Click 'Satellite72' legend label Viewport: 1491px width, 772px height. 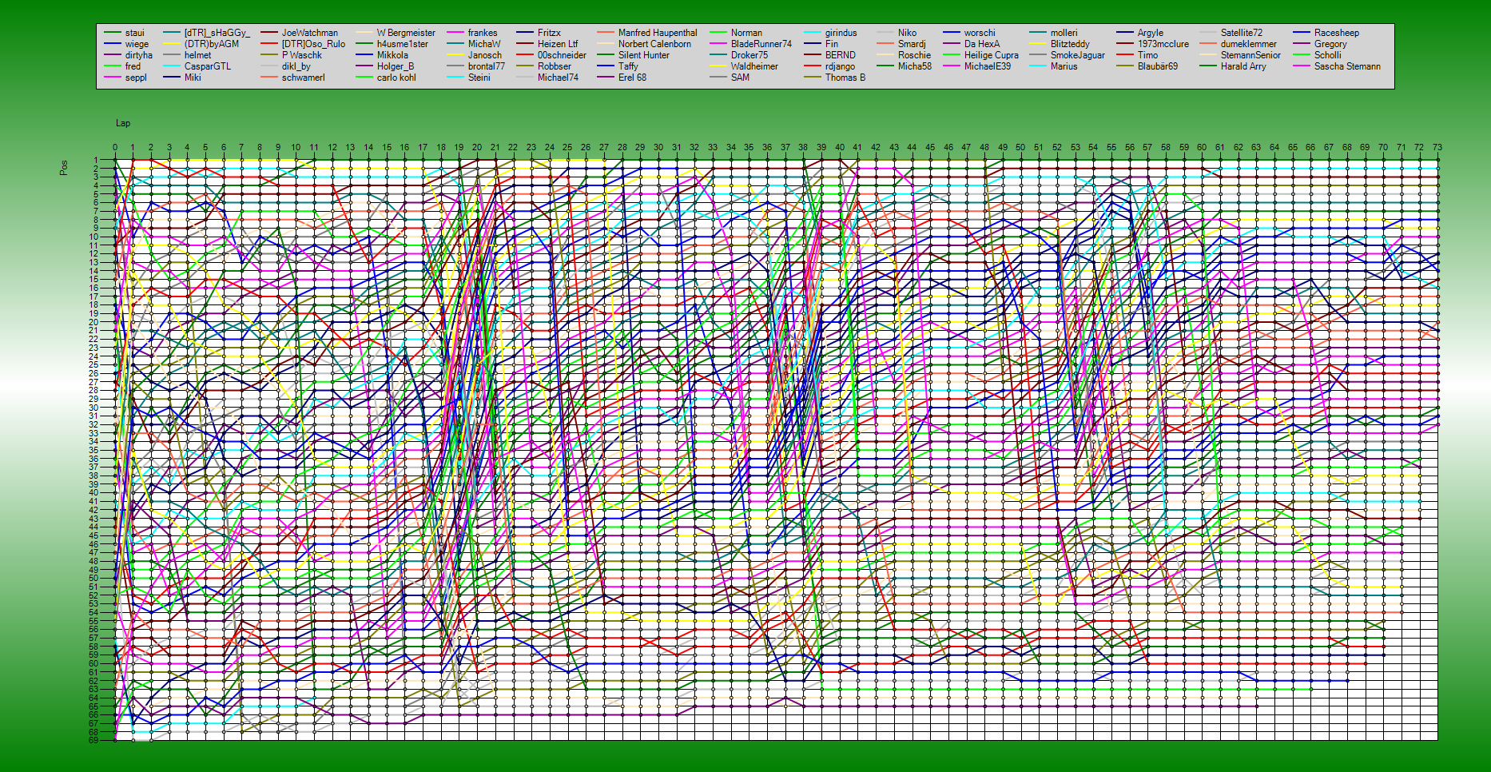(x=1242, y=33)
